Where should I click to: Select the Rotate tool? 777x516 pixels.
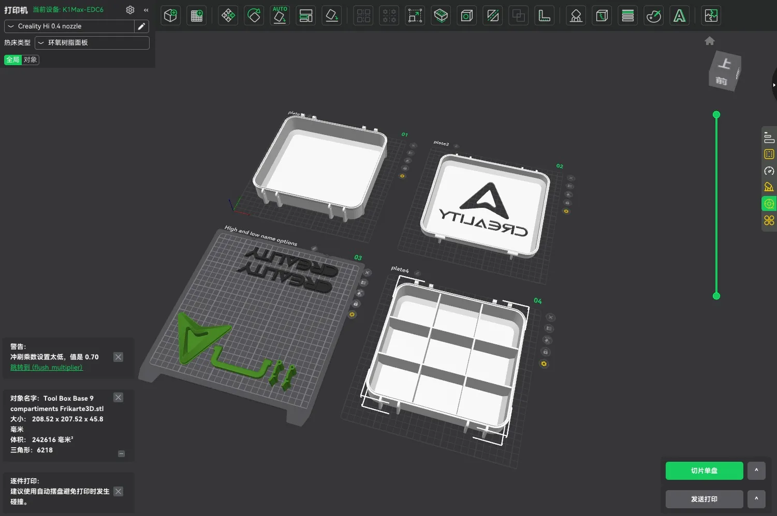[x=254, y=16]
